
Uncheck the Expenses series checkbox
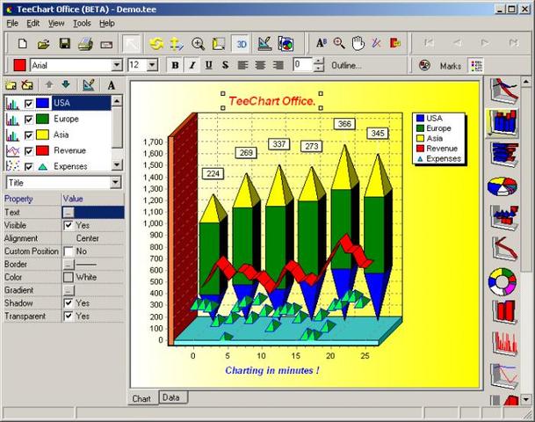coord(29,166)
